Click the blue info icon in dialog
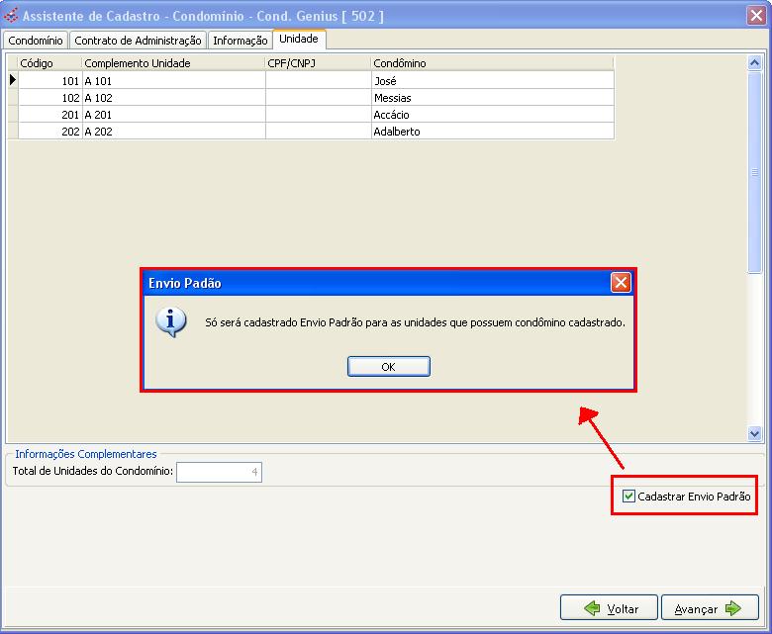This screenshot has height=634, width=772. click(x=173, y=322)
